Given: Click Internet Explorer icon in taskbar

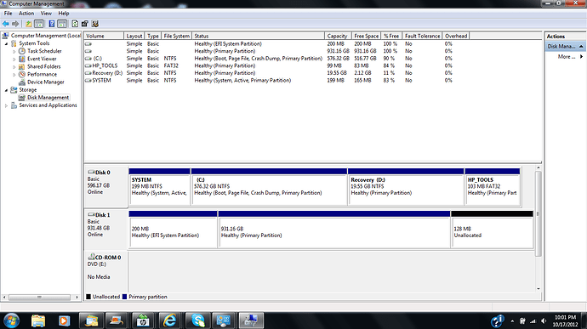Looking at the screenshot, I should coord(169,320).
